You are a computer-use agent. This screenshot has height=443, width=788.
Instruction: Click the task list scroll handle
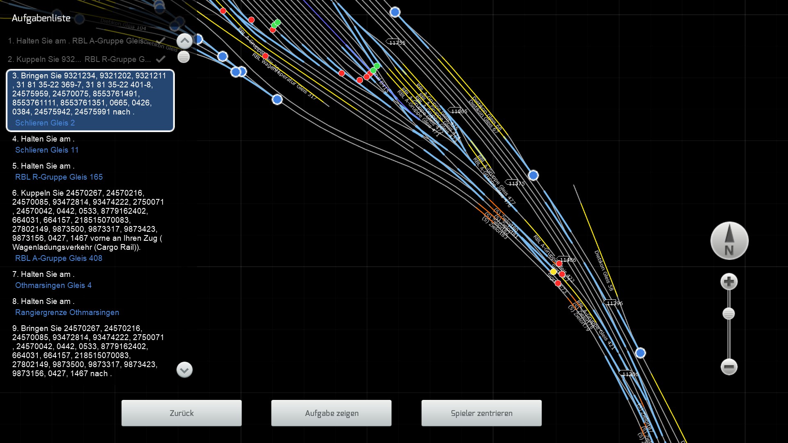tap(183, 57)
